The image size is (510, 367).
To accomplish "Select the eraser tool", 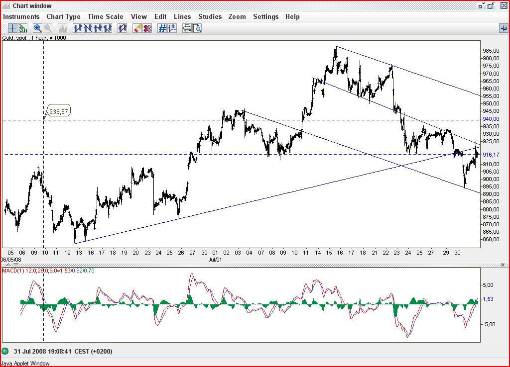I will pos(137,28).
